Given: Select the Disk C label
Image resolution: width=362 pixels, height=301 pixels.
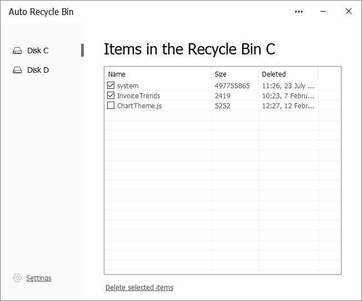Looking at the screenshot, I should click(38, 51).
